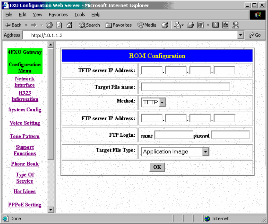
Task: Open the Favorites menu
Action: (x=58, y=15)
